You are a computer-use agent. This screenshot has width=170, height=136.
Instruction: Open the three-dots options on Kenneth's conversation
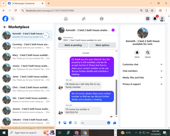coord(46,35)
